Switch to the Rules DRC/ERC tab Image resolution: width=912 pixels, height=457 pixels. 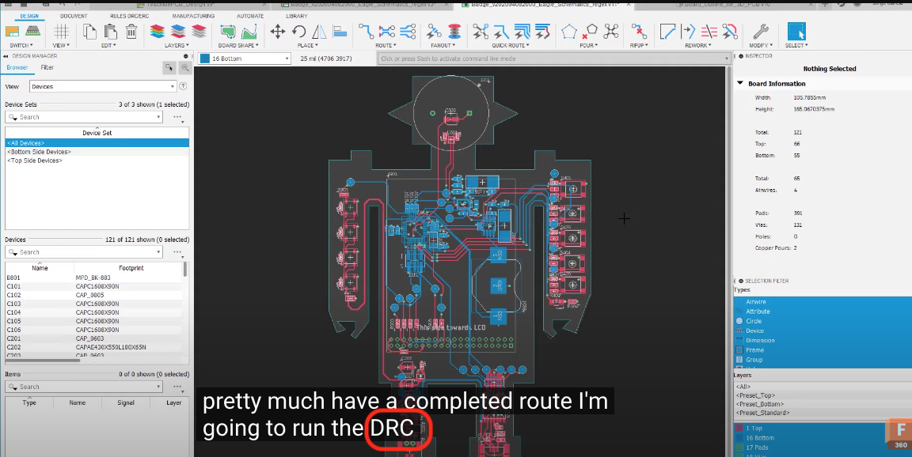pos(128,16)
